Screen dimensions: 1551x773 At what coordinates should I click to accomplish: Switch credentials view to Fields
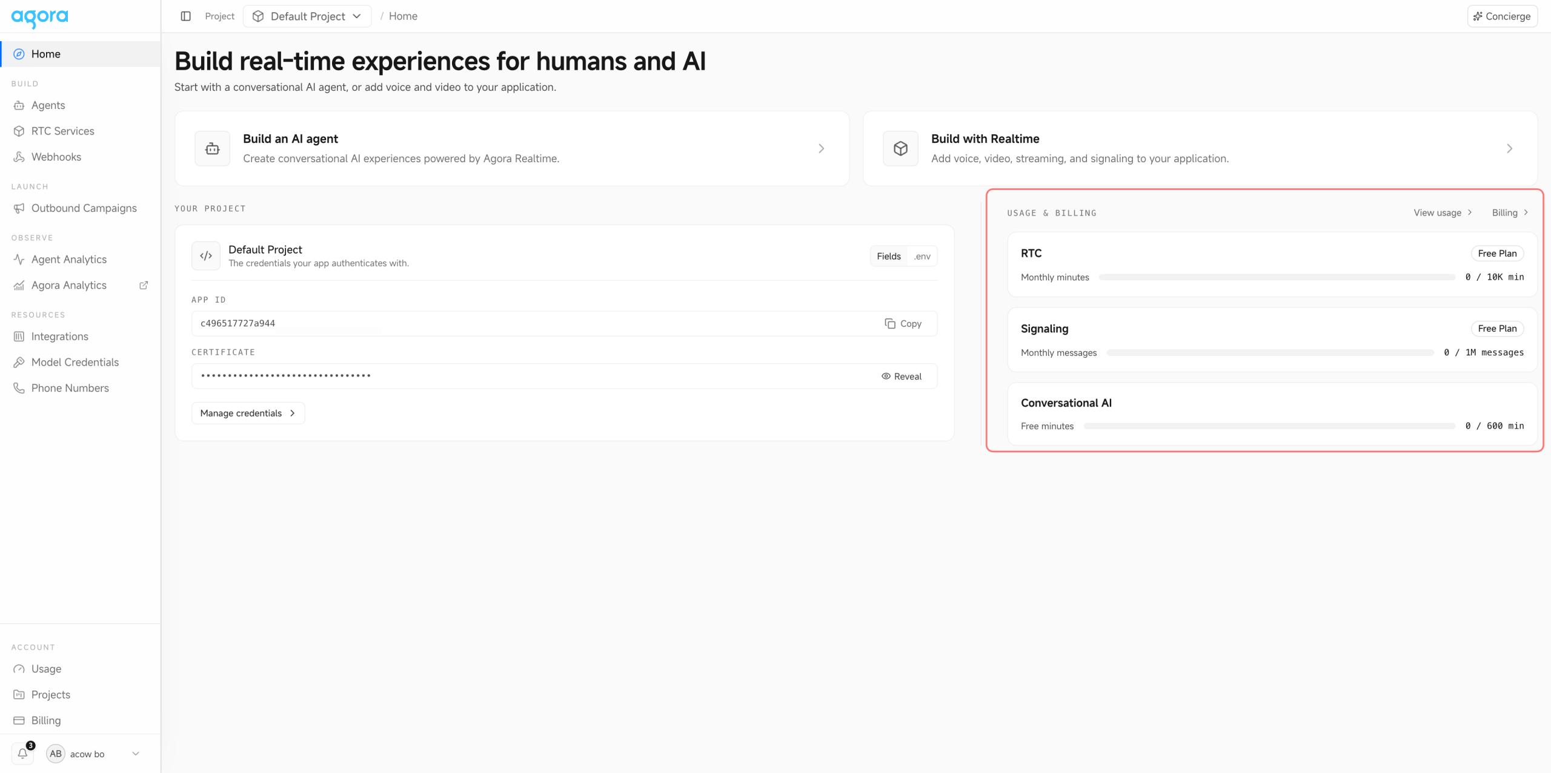point(888,257)
